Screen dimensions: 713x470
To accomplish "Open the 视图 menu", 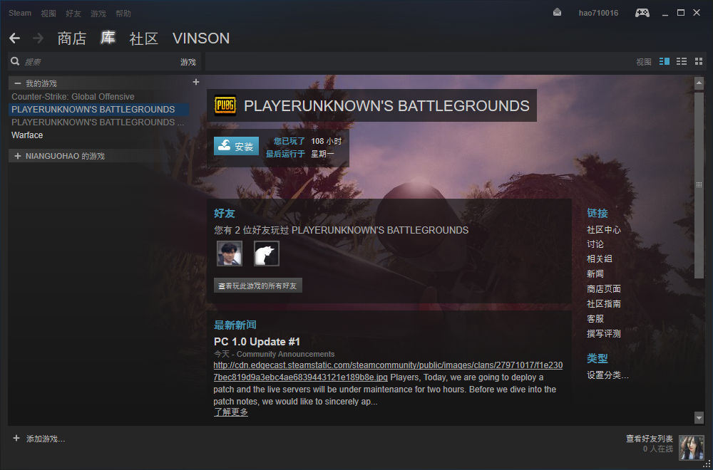I will 48,14.
